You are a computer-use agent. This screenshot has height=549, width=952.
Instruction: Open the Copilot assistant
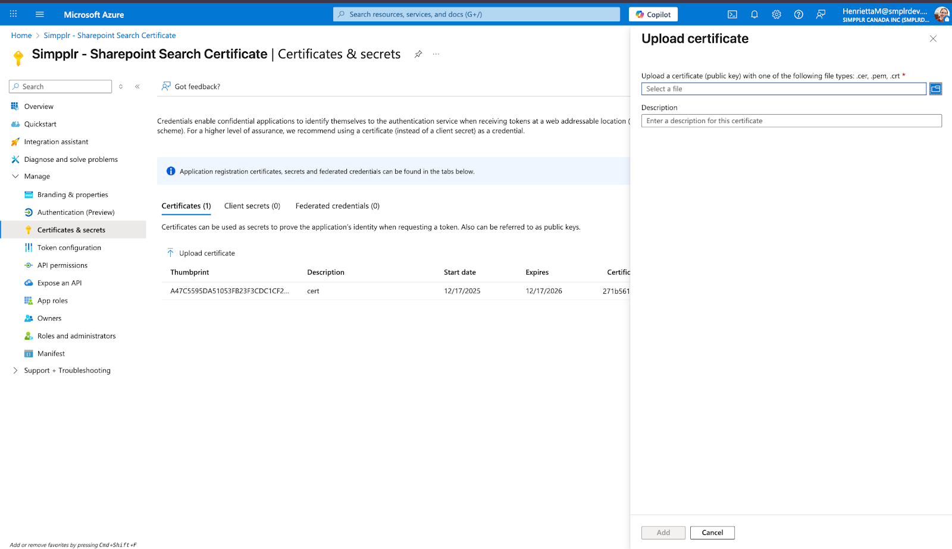click(x=653, y=14)
